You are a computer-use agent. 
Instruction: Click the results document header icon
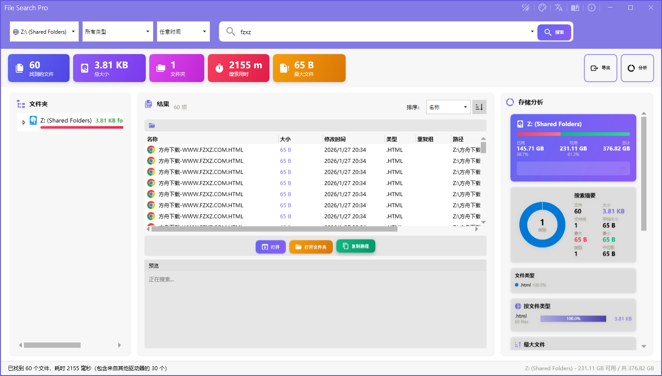pyautogui.click(x=148, y=104)
